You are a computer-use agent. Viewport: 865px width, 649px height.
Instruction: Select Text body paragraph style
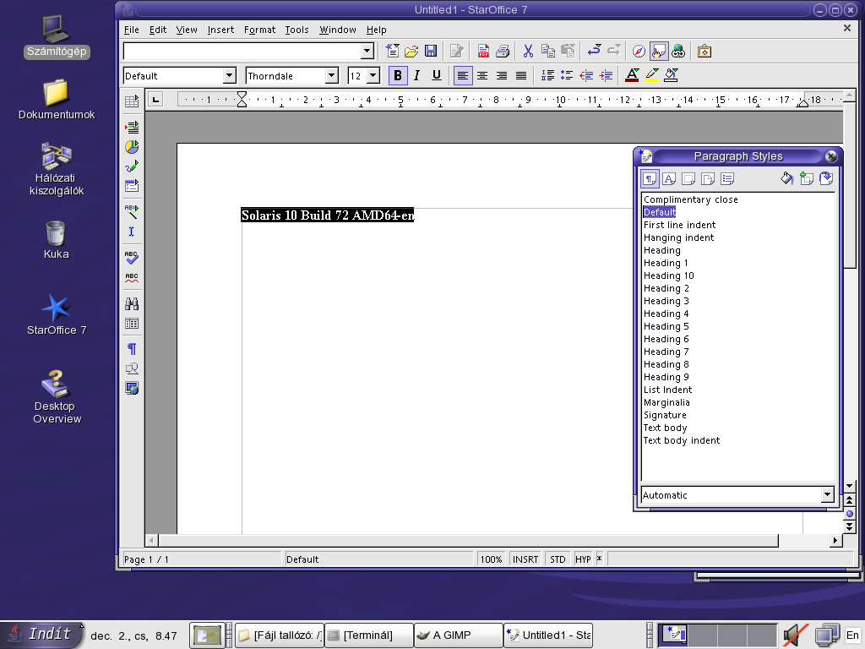[666, 428]
